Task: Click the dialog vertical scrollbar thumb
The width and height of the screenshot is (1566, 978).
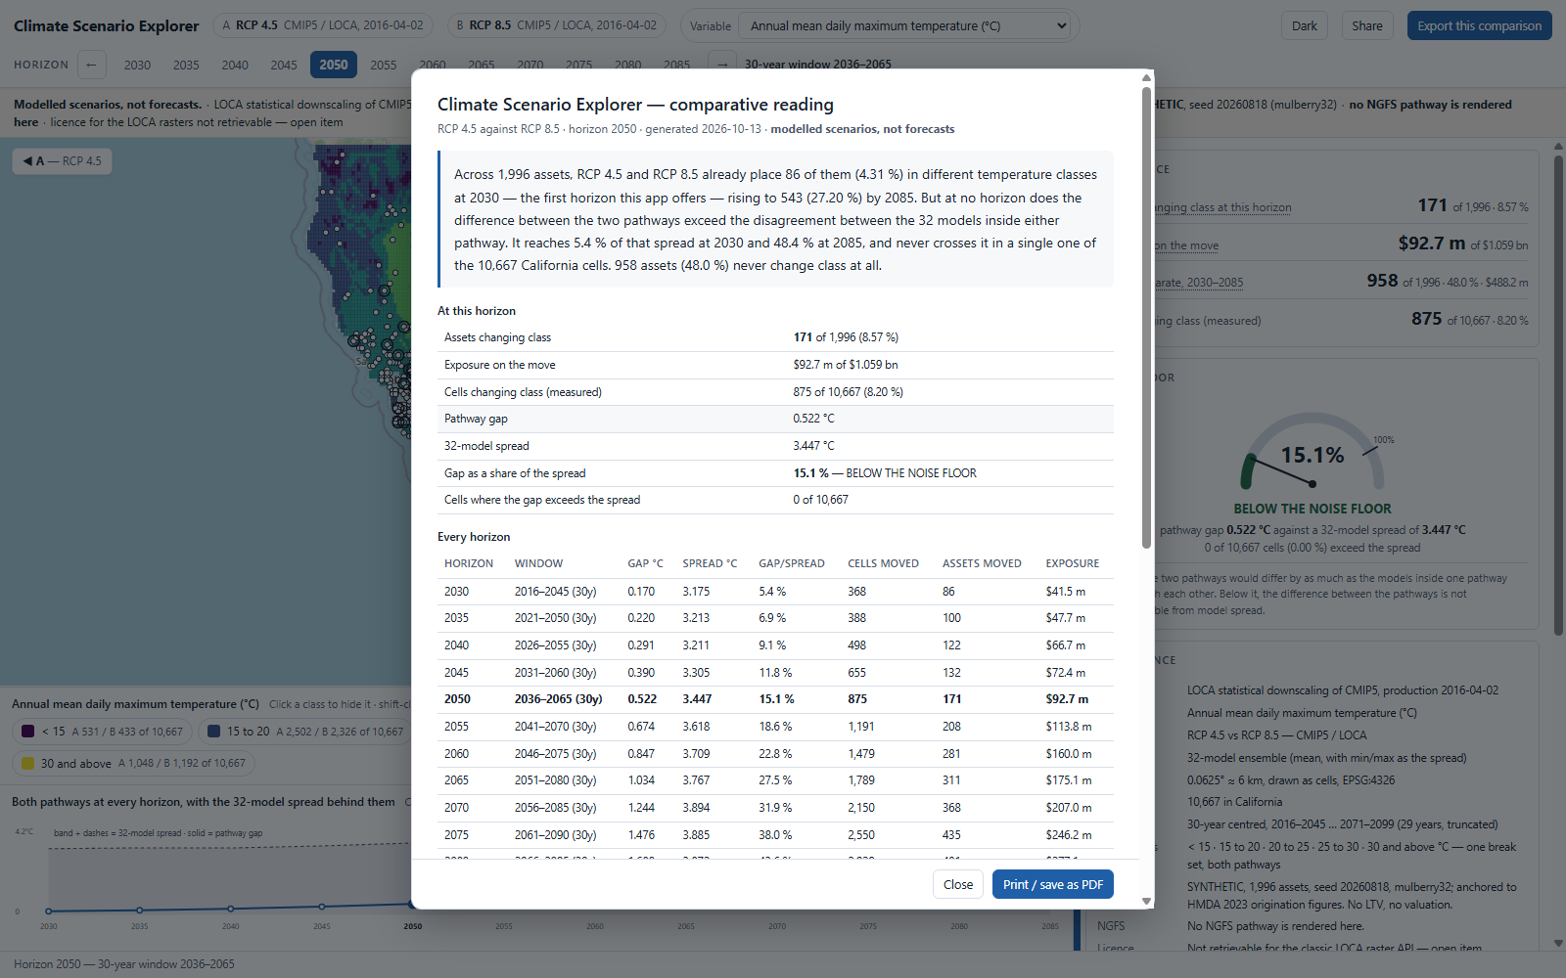Action: [1146, 318]
